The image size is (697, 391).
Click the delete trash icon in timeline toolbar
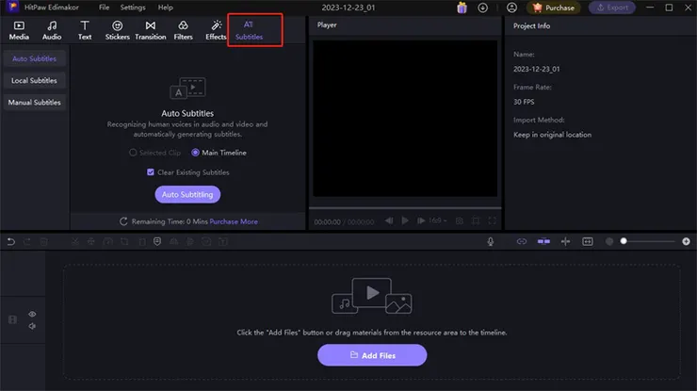[x=43, y=241]
